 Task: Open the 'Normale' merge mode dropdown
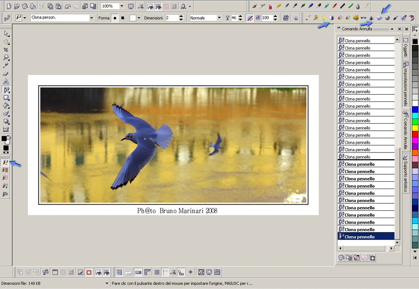219,18
